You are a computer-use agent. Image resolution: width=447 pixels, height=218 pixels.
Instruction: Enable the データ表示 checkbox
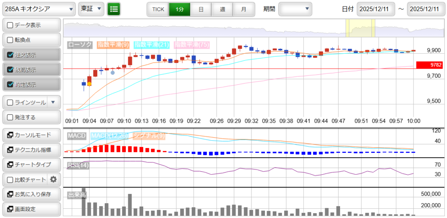click(10, 25)
